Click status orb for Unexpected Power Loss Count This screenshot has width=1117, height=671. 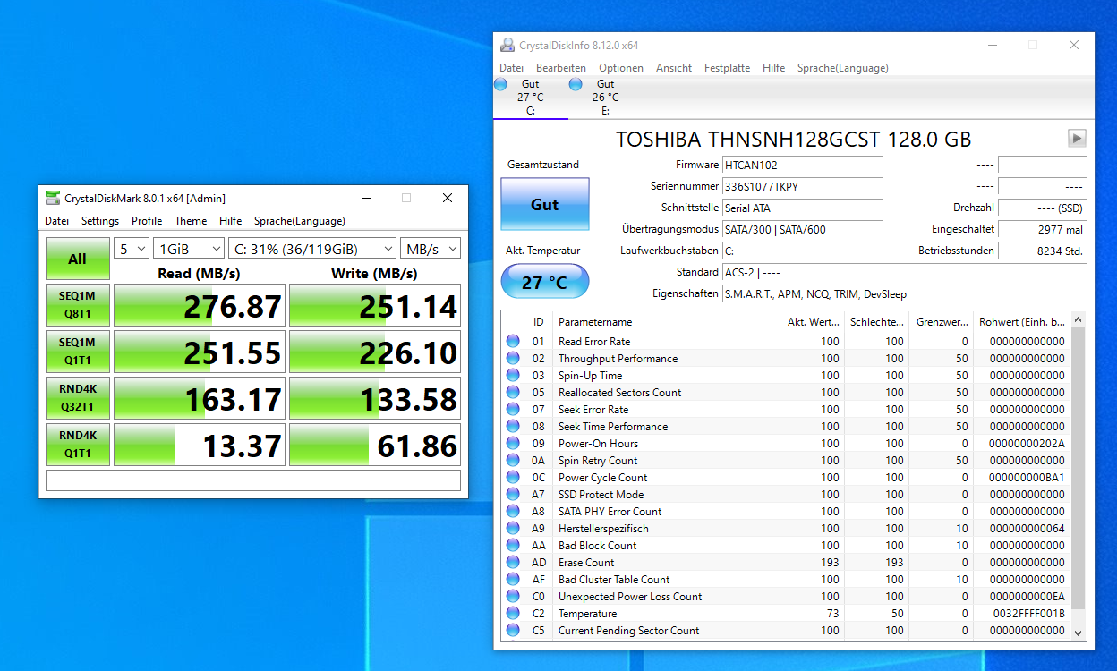coord(513,596)
